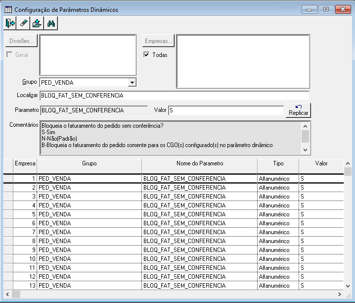Click Comentários scroll down arrow
The width and height of the screenshot is (355, 303).
click(305, 150)
